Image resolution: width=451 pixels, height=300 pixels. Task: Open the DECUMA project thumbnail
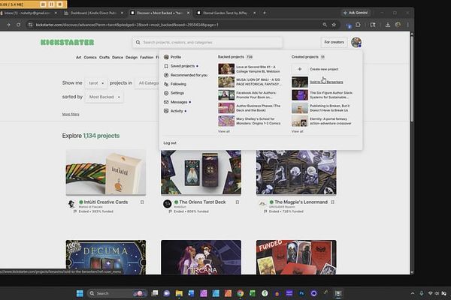pyautogui.click(x=106, y=257)
